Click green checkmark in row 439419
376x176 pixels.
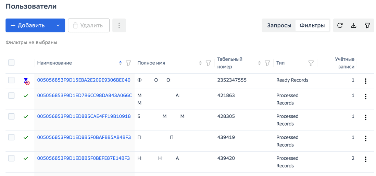click(x=26, y=138)
